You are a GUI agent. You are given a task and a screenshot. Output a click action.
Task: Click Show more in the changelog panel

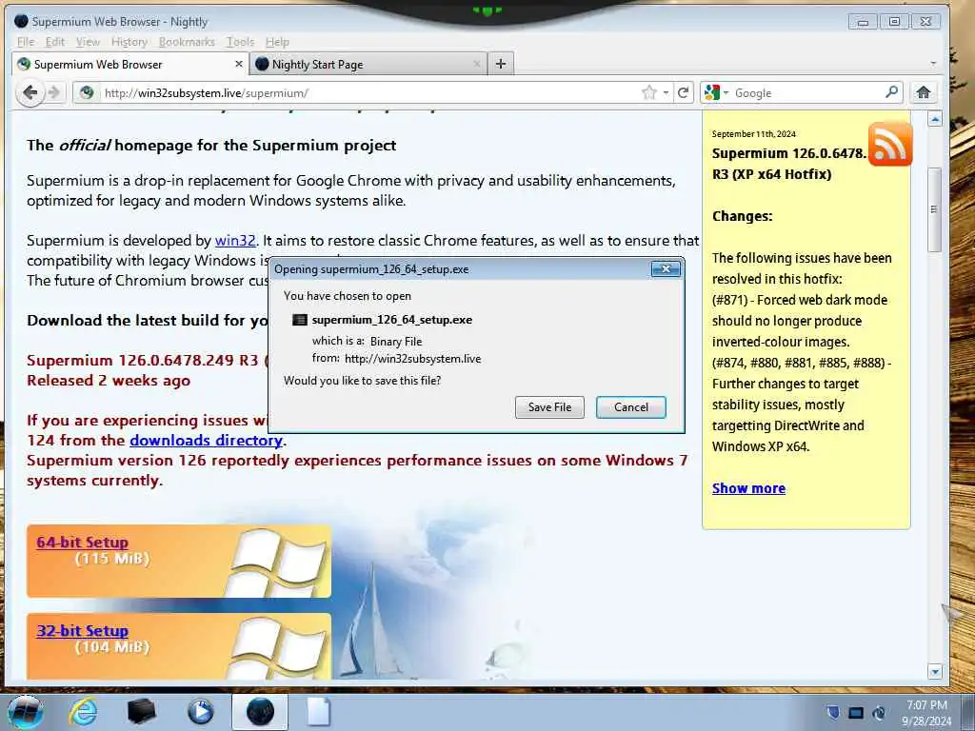point(748,488)
